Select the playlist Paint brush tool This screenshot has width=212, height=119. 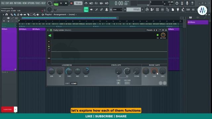click(15, 15)
